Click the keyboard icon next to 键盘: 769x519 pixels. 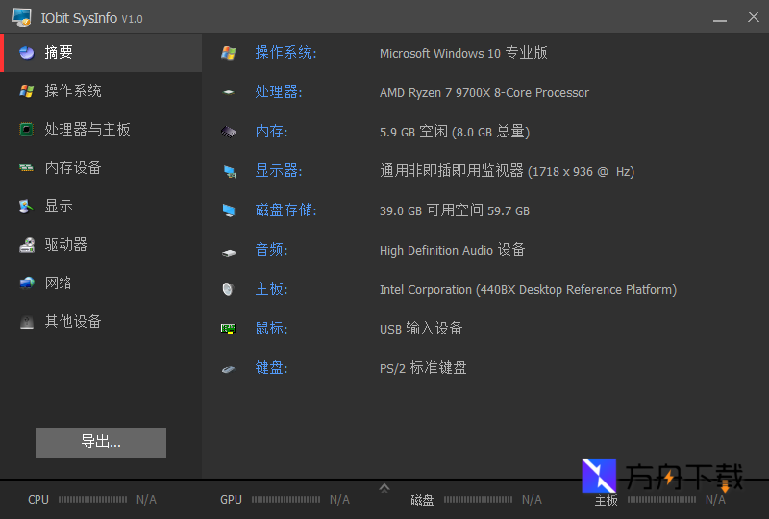coord(229,369)
